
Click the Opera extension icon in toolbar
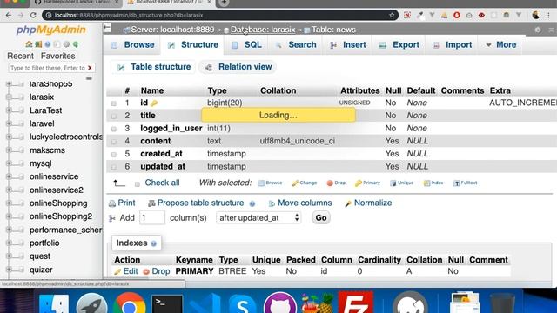pyautogui.click(x=457, y=16)
